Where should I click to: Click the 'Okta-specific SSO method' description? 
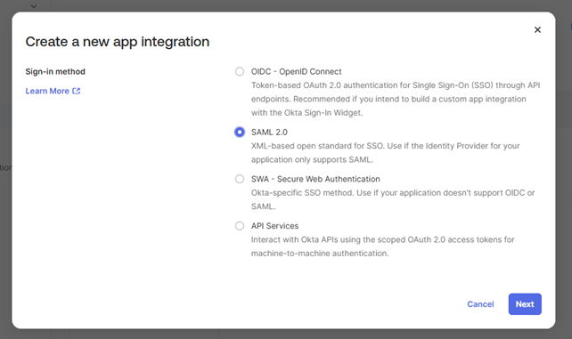click(393, 199)
